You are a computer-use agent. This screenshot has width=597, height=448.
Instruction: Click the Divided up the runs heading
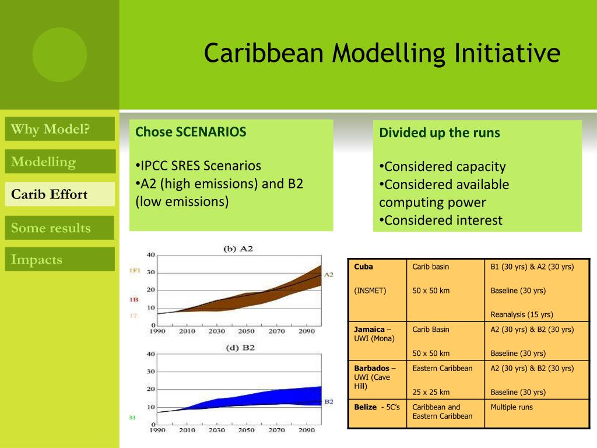pyautogui.click(x=440, y=132)
